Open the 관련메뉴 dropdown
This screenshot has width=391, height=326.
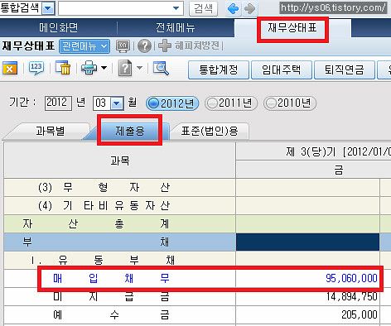pos(84,46)
